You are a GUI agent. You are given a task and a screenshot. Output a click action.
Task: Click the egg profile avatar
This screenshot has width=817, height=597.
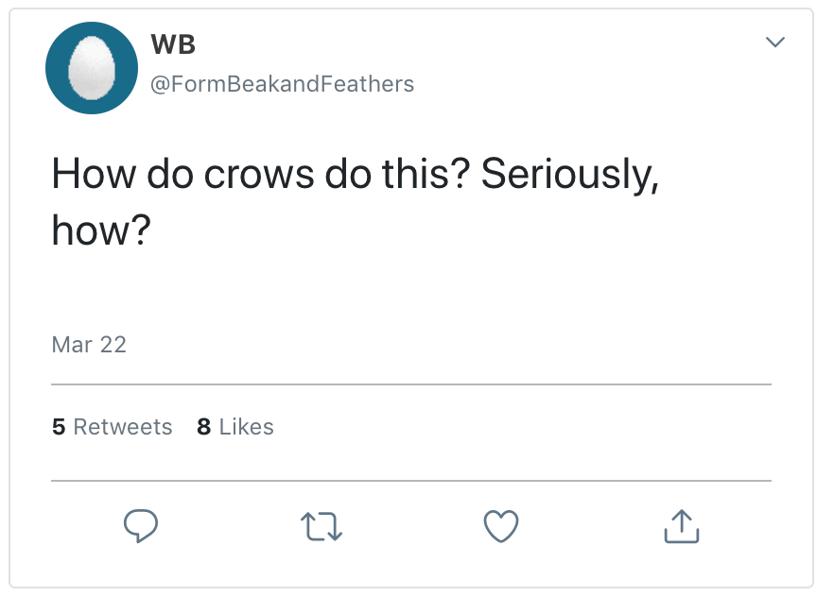(x=92, y=68)
